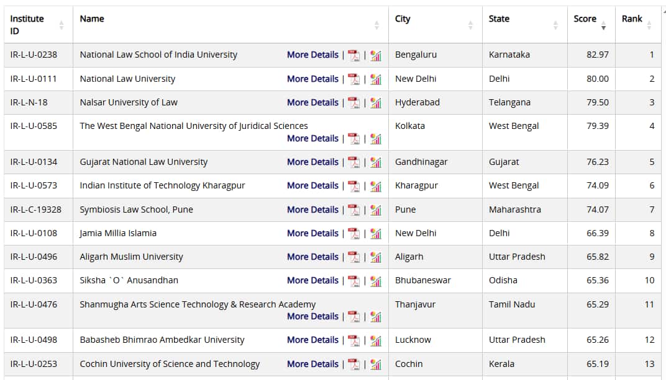Screen dimensions: 666x380
Task: Open More Details for West Bengal National University
Action: (x=312, y=138)
